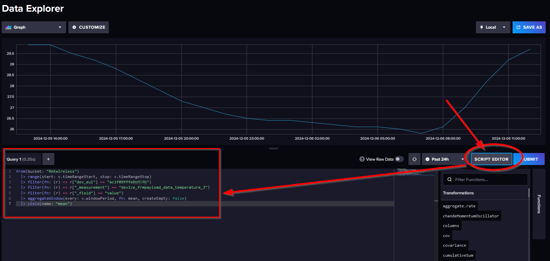
Task: Click the refresh icon button
Action: pos(415,159)
